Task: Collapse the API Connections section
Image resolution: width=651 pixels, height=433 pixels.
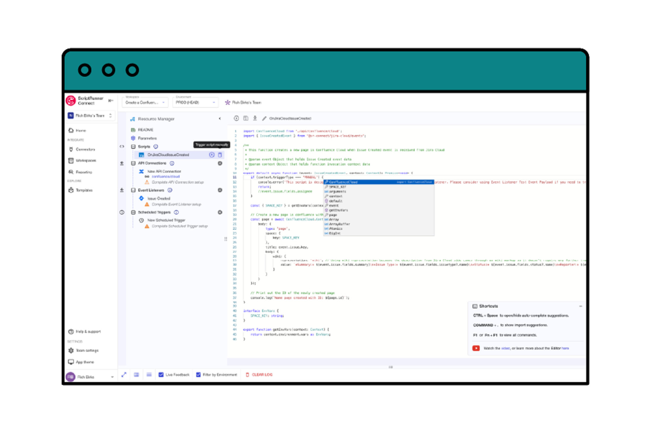Action: point(133,163)
